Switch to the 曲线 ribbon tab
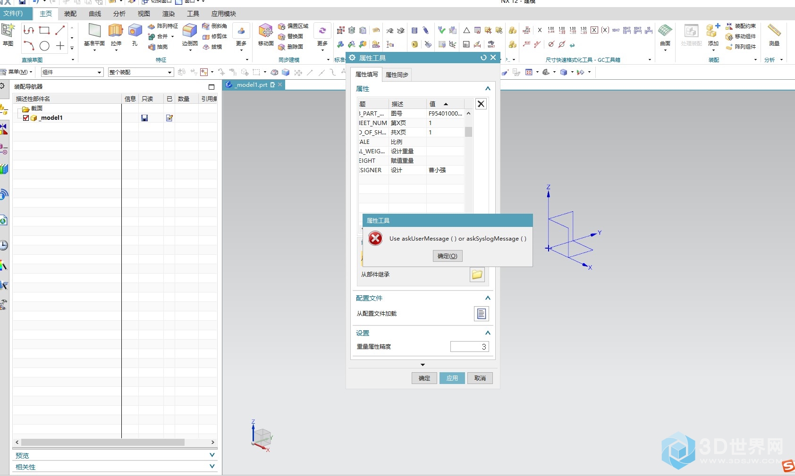 click(95, 14)
